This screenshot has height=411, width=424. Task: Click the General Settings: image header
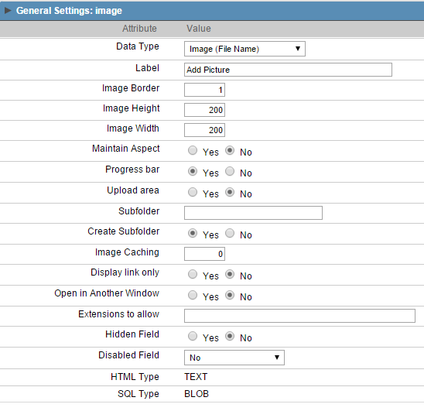tap(69, 11)
